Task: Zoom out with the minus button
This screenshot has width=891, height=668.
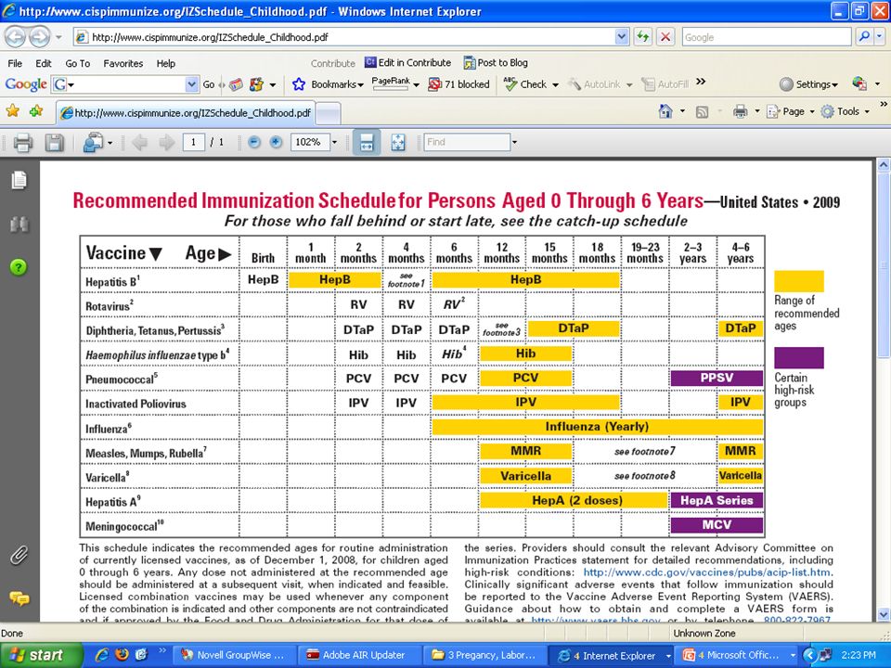Action: (x=254, y=142)
